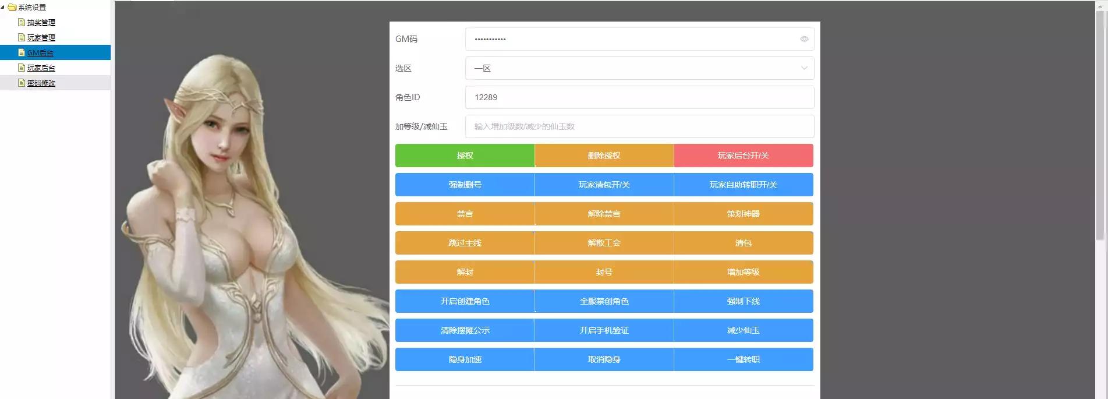This screenshot has height=399, width=1108.
Task: Click the page icon beside GM后台
Action: point(22,52)
